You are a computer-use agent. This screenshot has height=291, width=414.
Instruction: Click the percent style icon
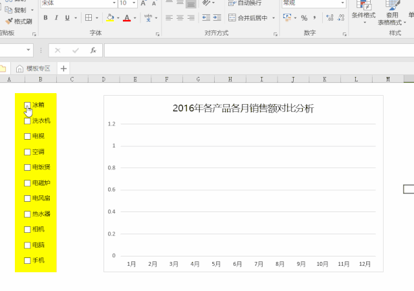click(304, 18)
